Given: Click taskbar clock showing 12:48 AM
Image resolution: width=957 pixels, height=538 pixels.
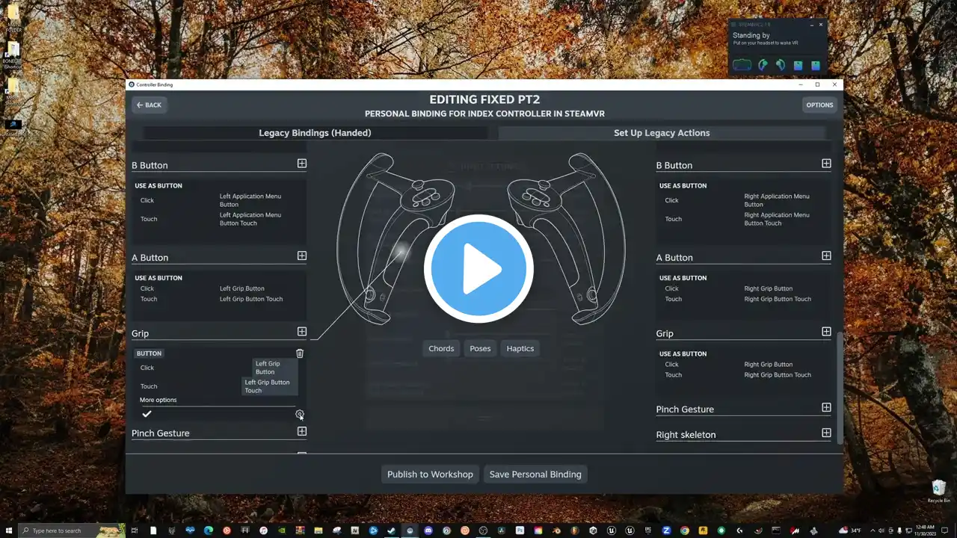Looking at the screenshot, I should [925, 531].
